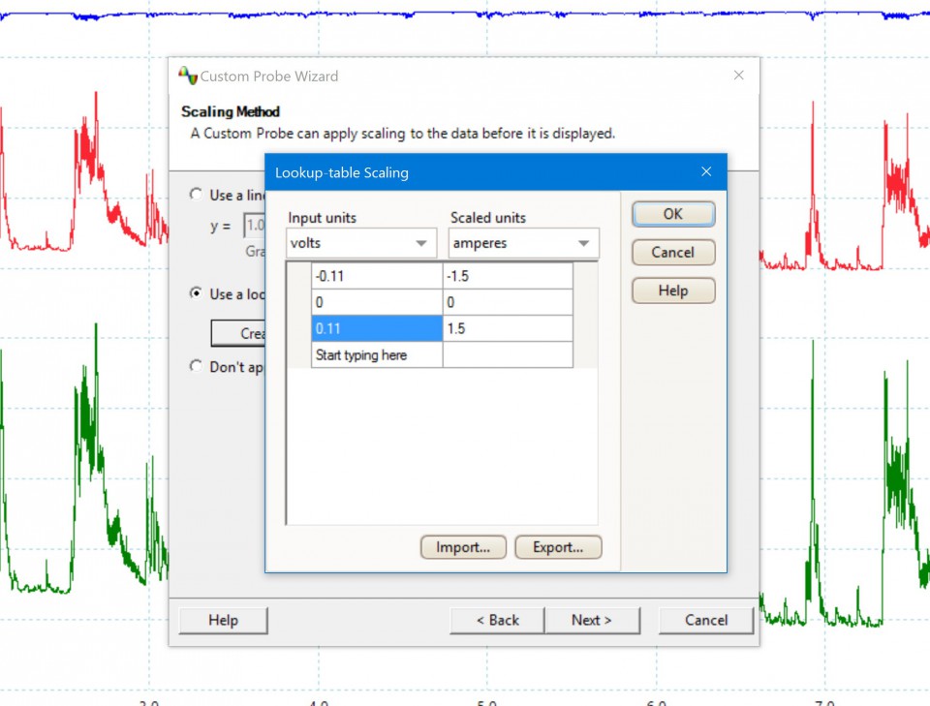Open Help at the wizard's bottom left
This screenshot has height=706, width=930.
[223, 620]
